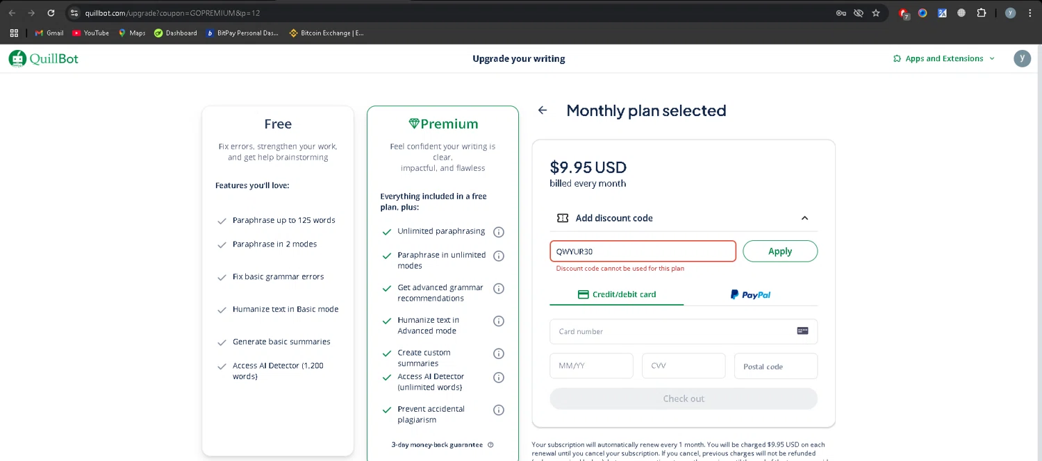Click 'Discount code cannot be used for this plan' message
The width and height of the screenshot is (1042, 461).
click(x=620, y=269)
